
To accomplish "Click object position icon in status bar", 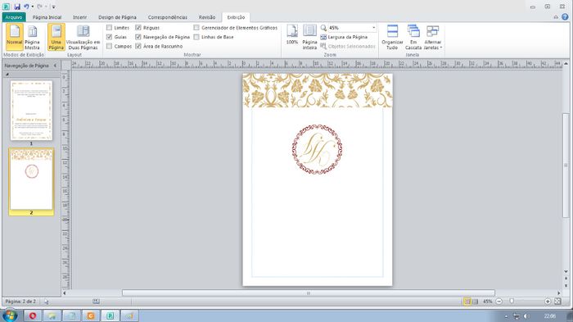I will pyautogui.click(x=47, y=302).
